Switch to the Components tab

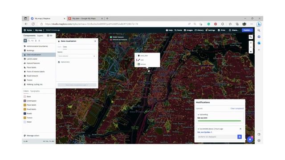tap(29, 36)
